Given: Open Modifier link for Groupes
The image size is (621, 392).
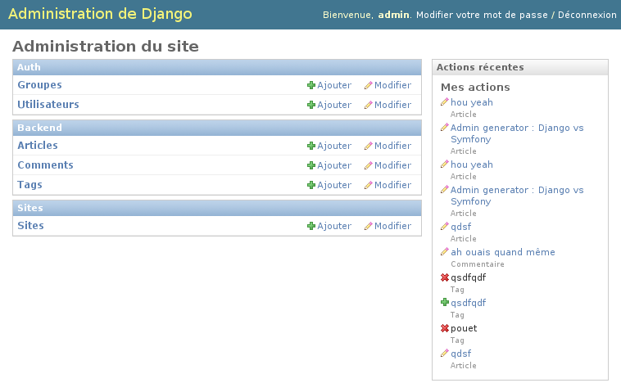Looking at the screenshot, I should point(393,85).
